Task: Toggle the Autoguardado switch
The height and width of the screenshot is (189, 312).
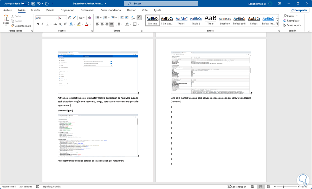Action: [25, 4]
